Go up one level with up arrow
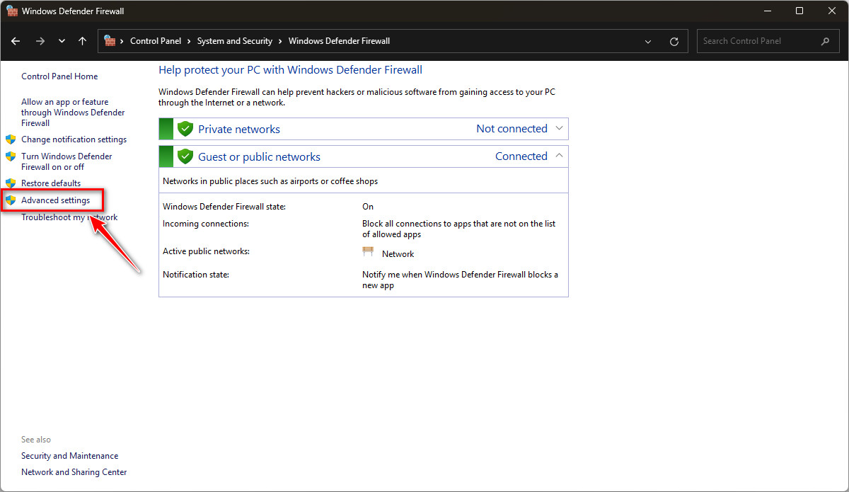The image size is (849, 492). click(82, 41)
